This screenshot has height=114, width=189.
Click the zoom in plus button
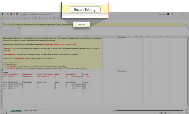pos(184,113)
